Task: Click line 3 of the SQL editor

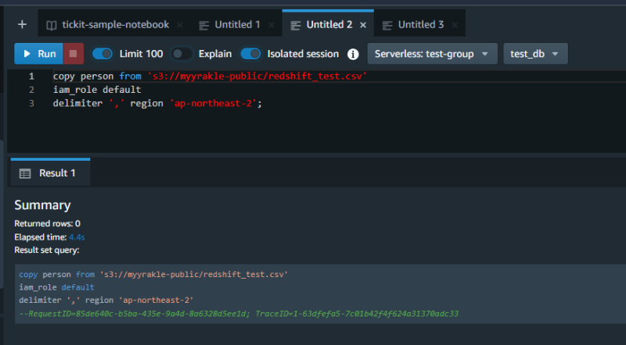Action: 156,103
